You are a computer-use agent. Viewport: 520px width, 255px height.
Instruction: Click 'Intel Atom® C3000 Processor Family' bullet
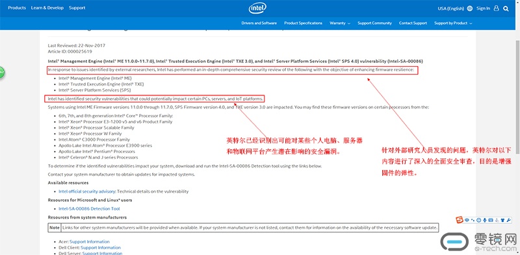point(94,140)
